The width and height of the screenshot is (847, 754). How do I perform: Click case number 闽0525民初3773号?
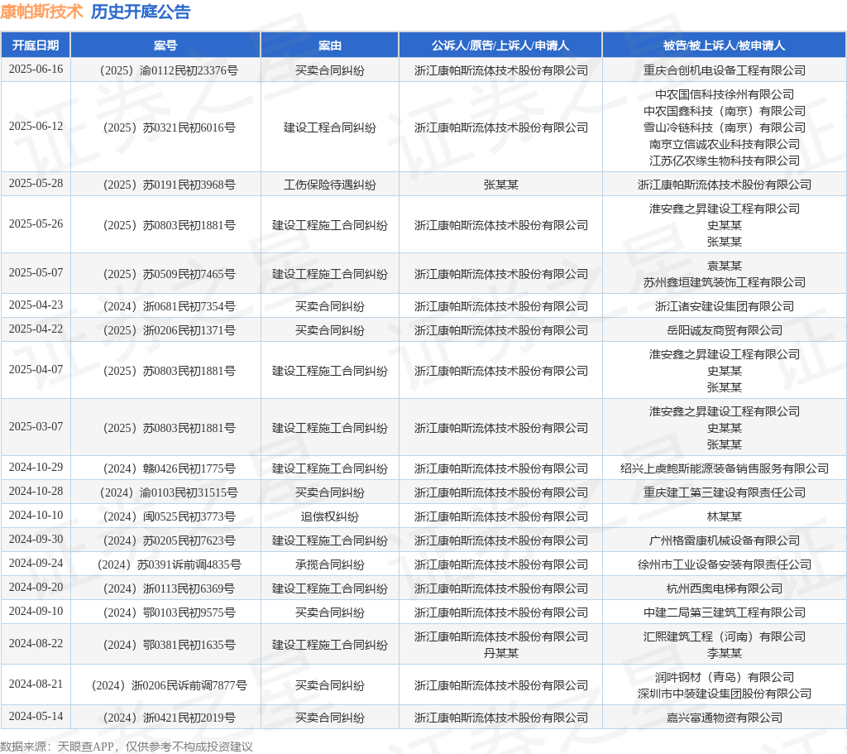coord(169,516)
